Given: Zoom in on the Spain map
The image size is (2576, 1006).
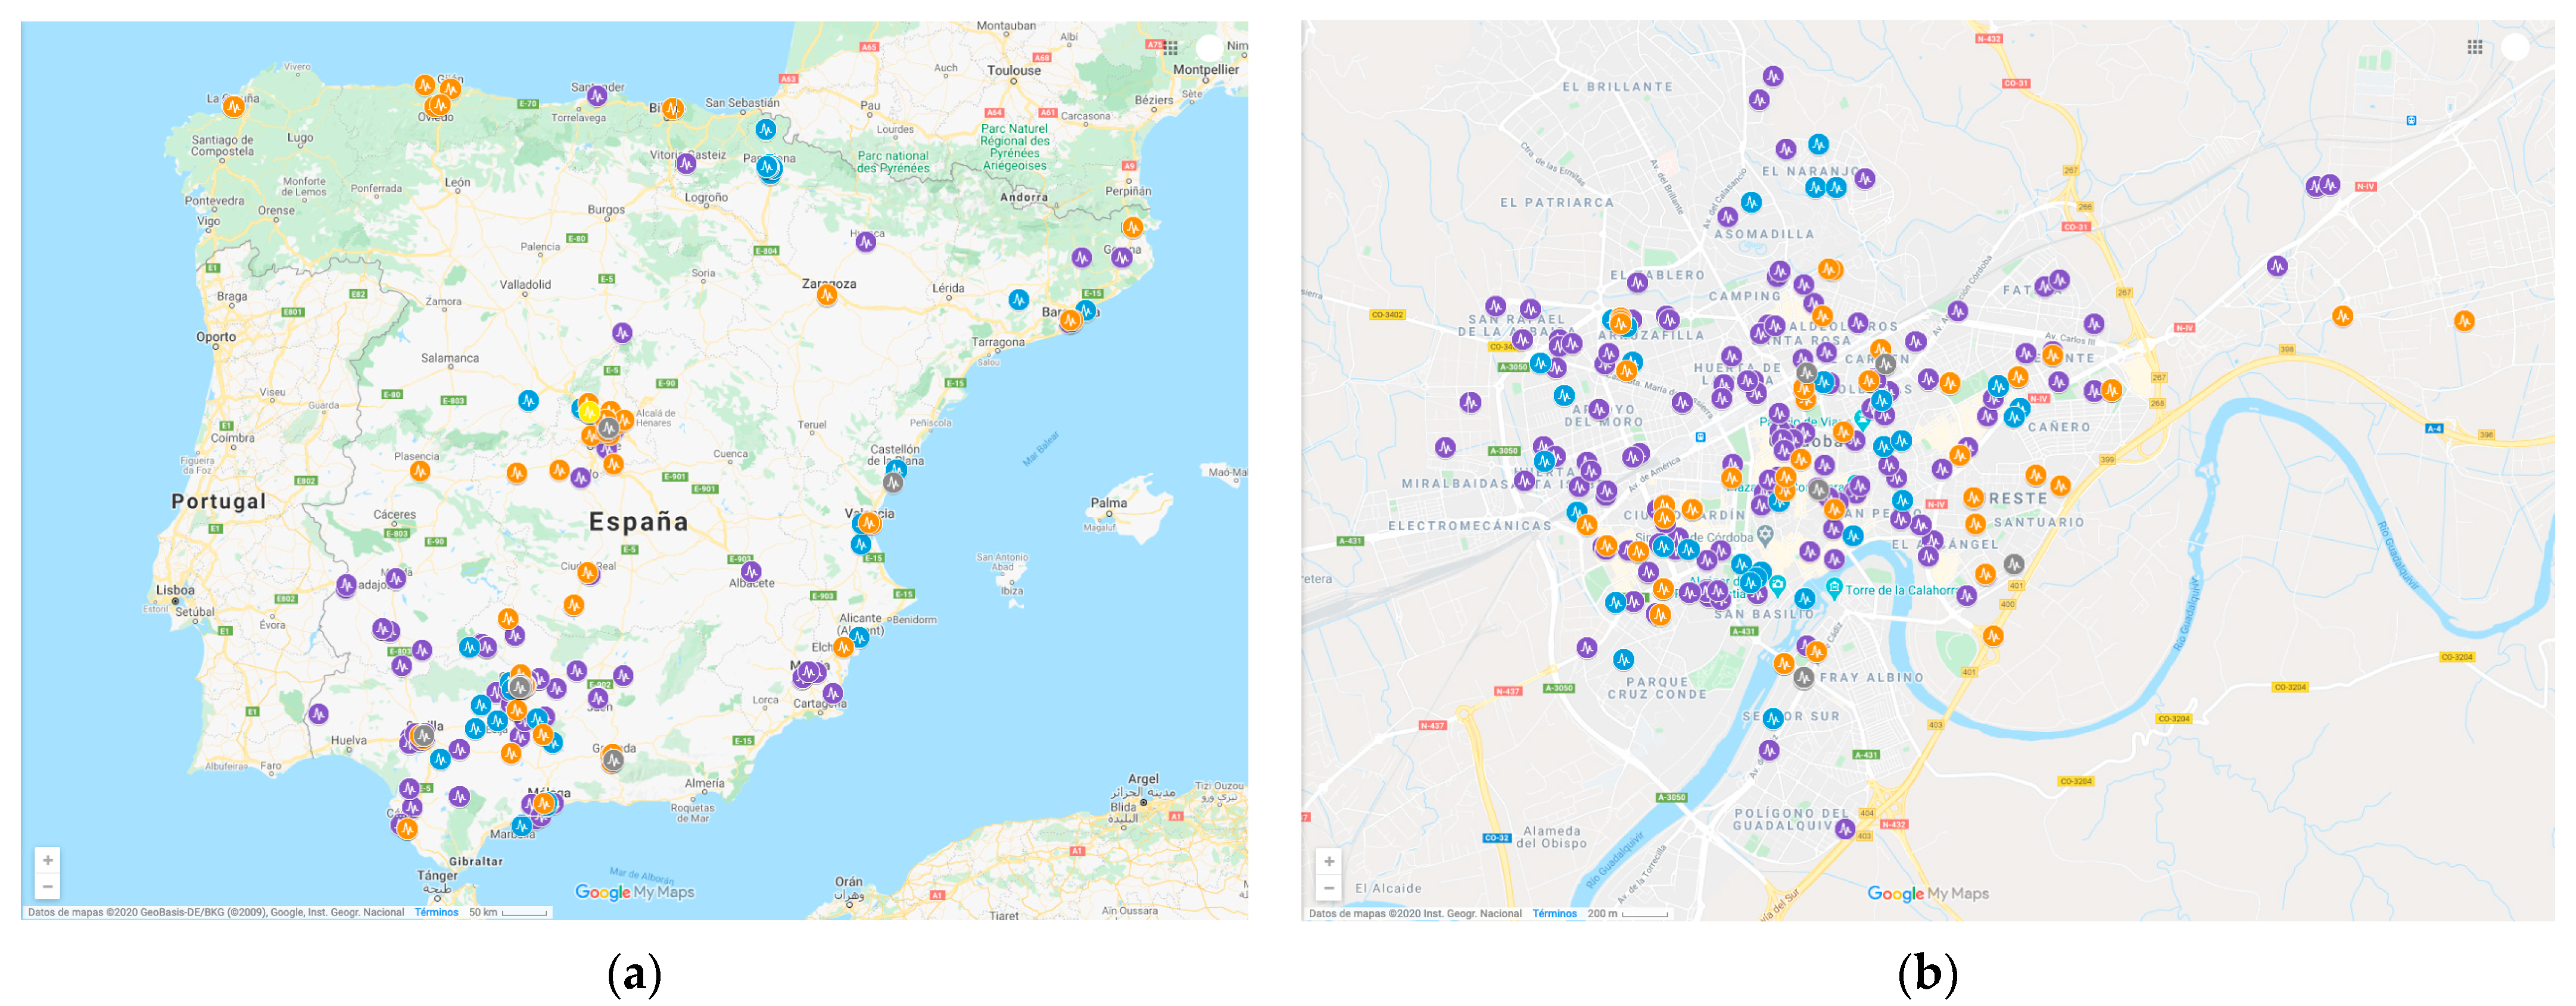Looking at the screenshot, I should (x=47, y=860).
